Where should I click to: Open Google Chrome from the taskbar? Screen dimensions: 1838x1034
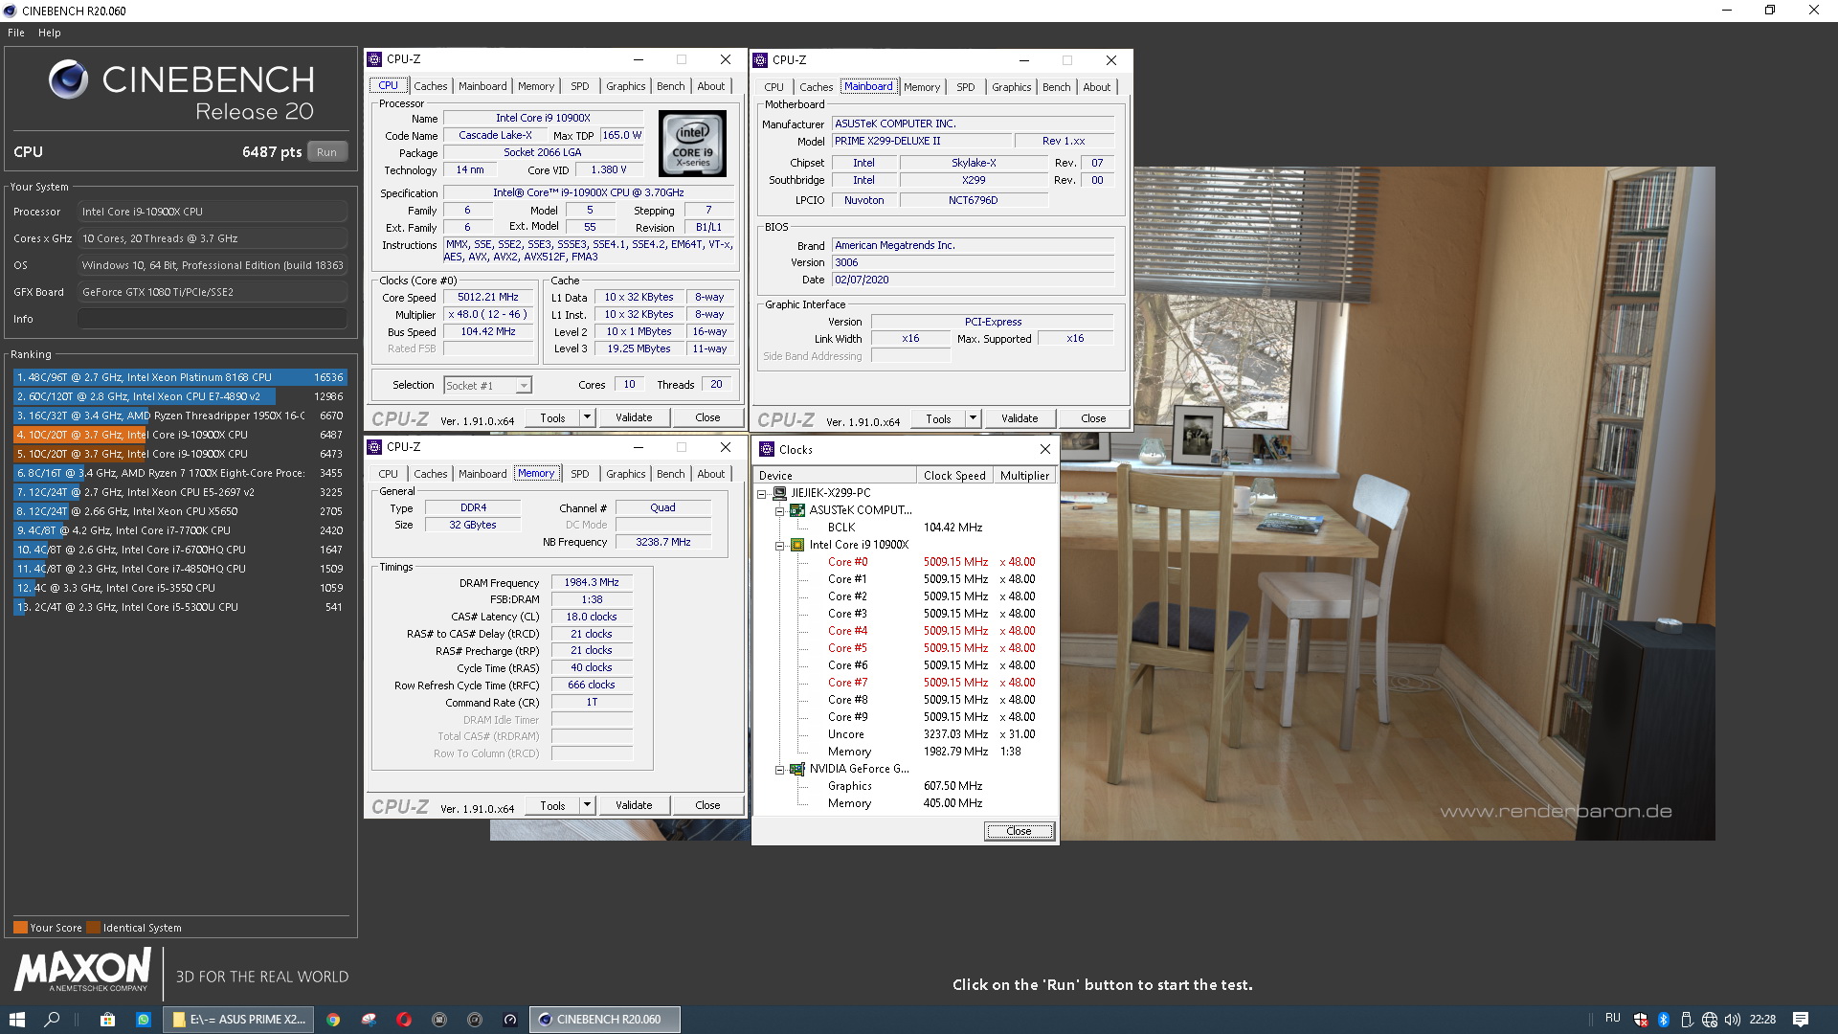pos(333,1020)
